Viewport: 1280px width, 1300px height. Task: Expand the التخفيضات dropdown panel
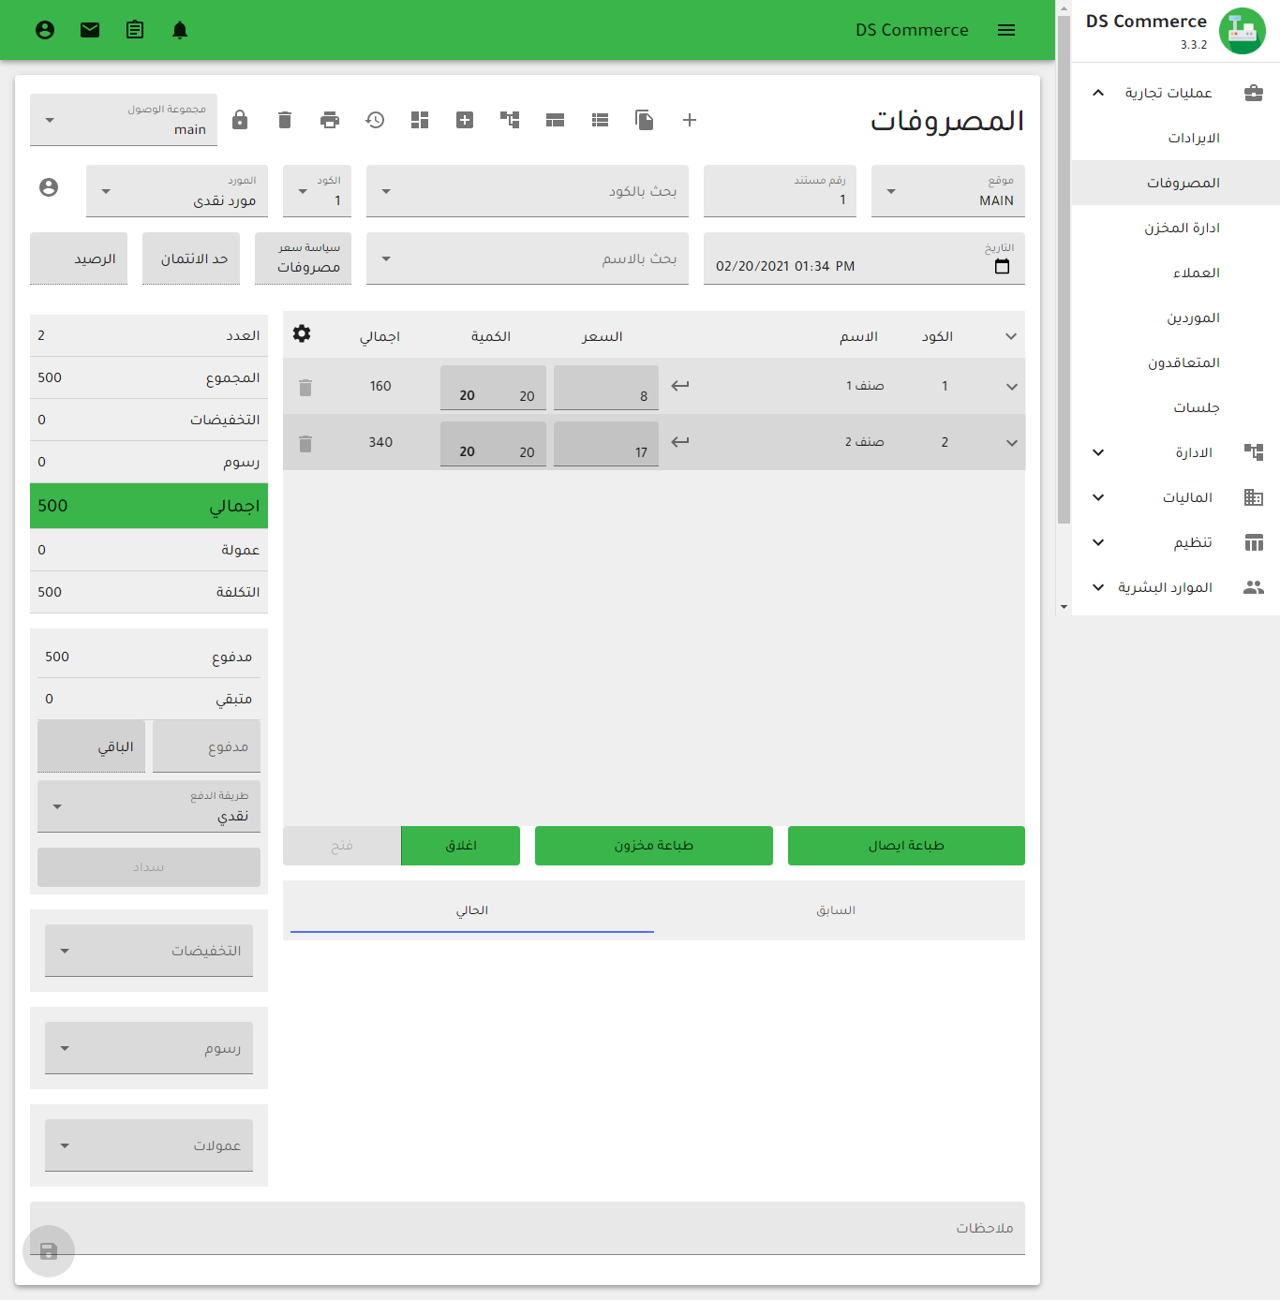click(148, 950)
